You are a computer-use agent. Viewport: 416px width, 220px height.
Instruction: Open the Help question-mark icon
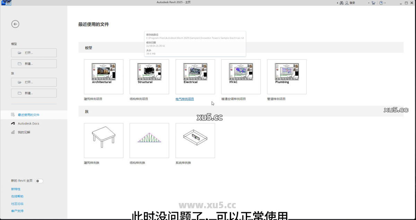pos(381,2)
